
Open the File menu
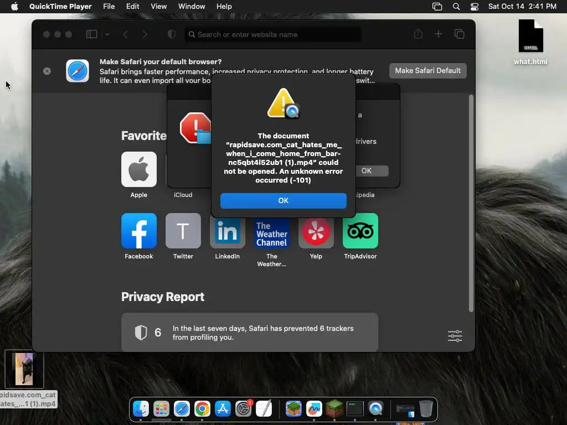pos(109,7)
